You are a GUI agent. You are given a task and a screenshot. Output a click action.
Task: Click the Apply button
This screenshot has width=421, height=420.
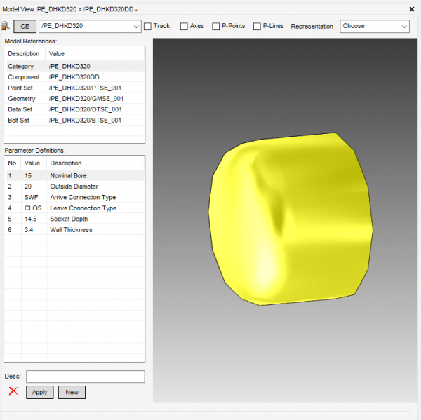tap(39, 392)
